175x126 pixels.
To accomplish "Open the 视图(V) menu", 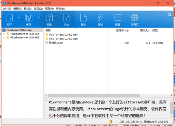I will coord(49,9).
